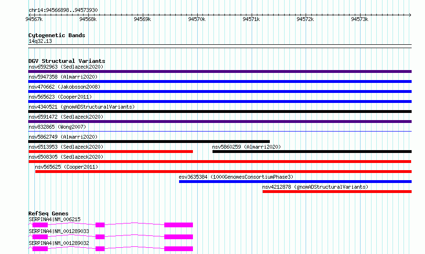Click the 94572k ruler tick label
425x254 pixels.
click(x=305, y=19)
